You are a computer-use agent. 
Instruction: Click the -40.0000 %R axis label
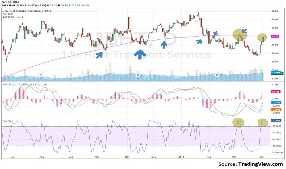[x=277, y=133]
